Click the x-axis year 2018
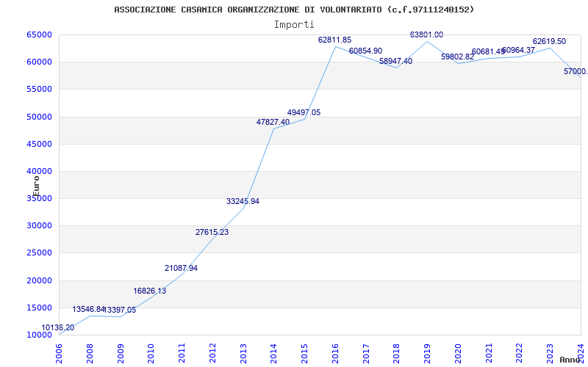Screen dimensions: 588x367 [397, 353]
